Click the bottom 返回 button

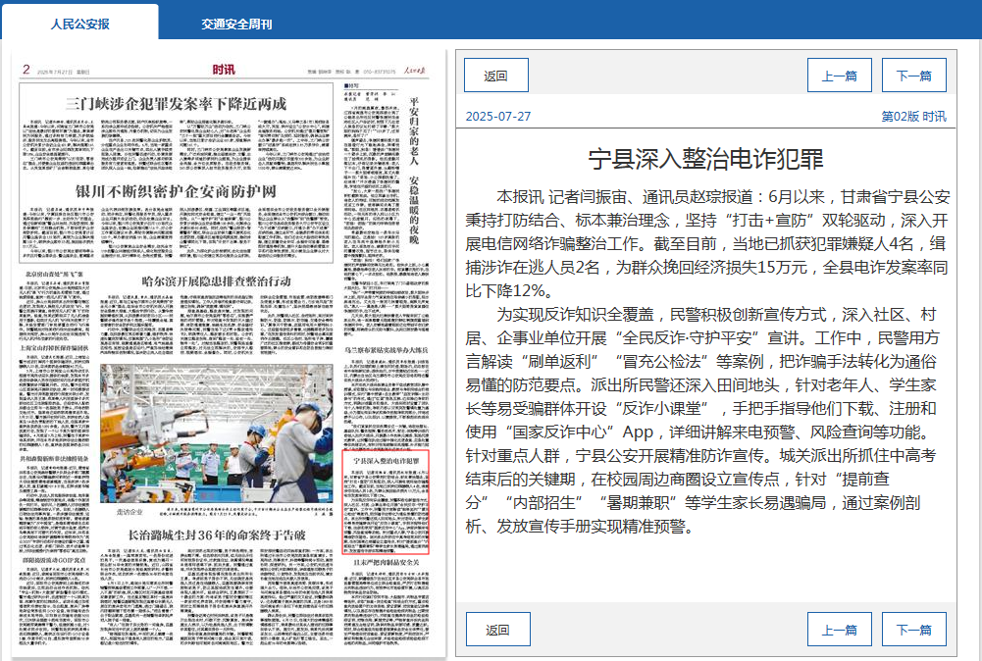point(496,630)
